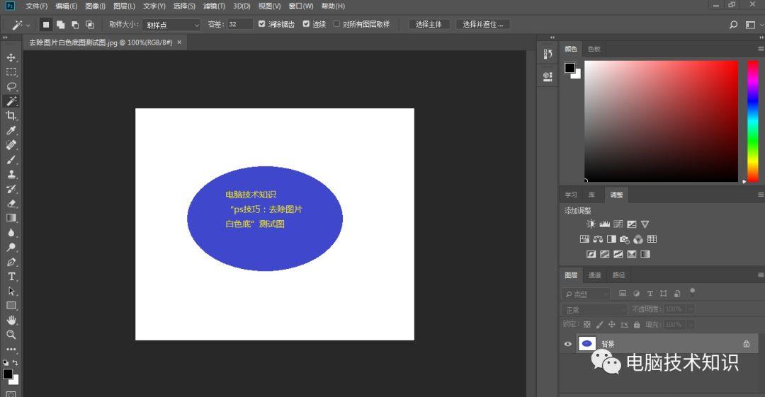This screenshot has width=765, height=397.
Task: Click the foreground swatch in Color panel
Action: pos(569,68)
